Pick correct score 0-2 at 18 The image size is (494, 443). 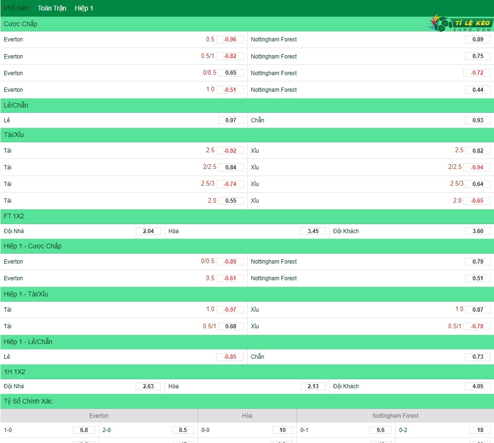tap(480, 430)
